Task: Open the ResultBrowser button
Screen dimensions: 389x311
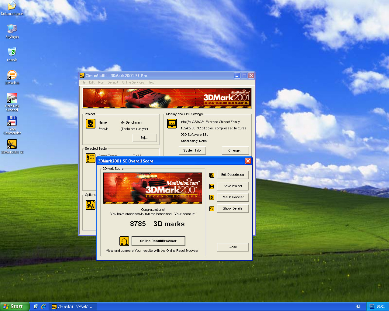Action: point(233,197)
